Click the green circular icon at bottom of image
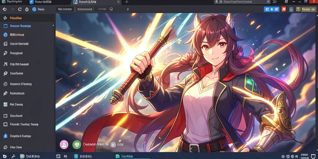This screenshot has height=159, width=318. click(77, 145)
